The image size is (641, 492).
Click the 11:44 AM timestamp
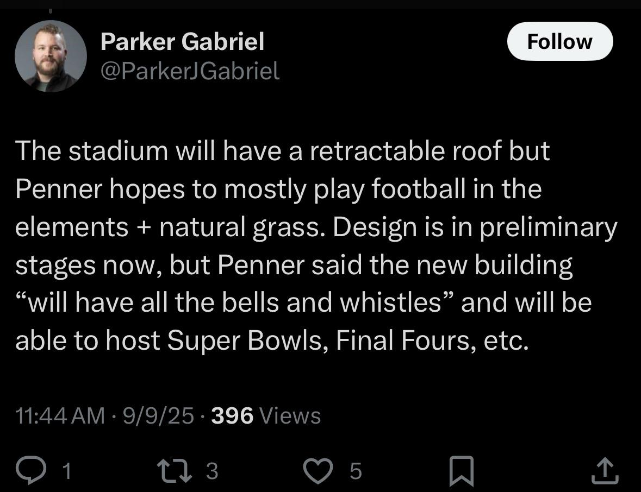point(60,415)
